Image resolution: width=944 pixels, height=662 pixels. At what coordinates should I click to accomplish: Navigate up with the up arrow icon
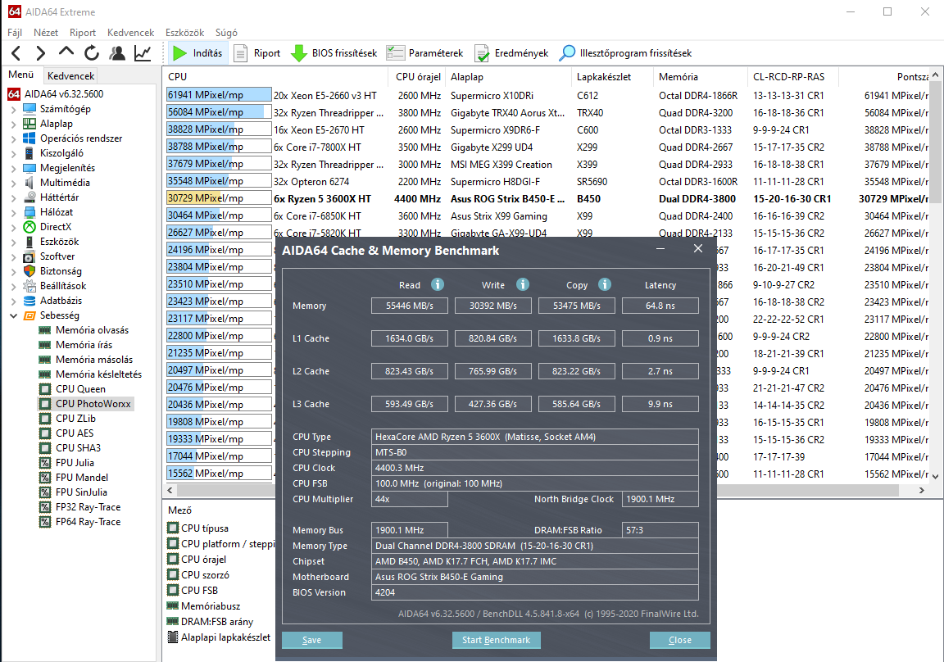tap(66, 53)
